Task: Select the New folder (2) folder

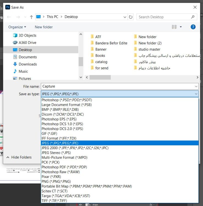Action: [148, 43]
